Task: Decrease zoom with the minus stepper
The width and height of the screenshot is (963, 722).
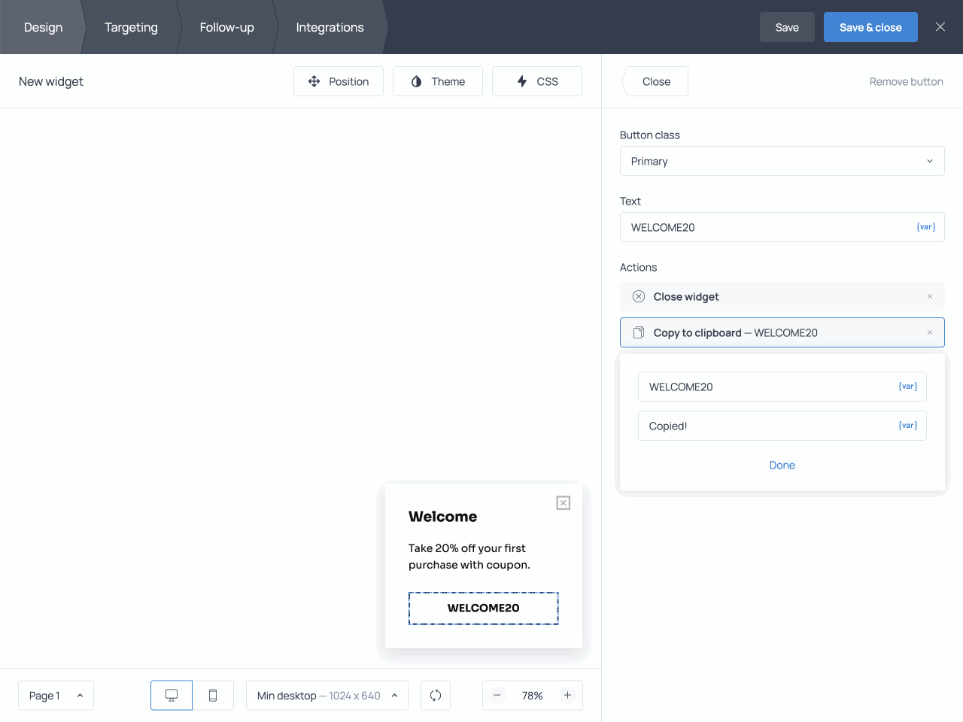Action: 497,695
